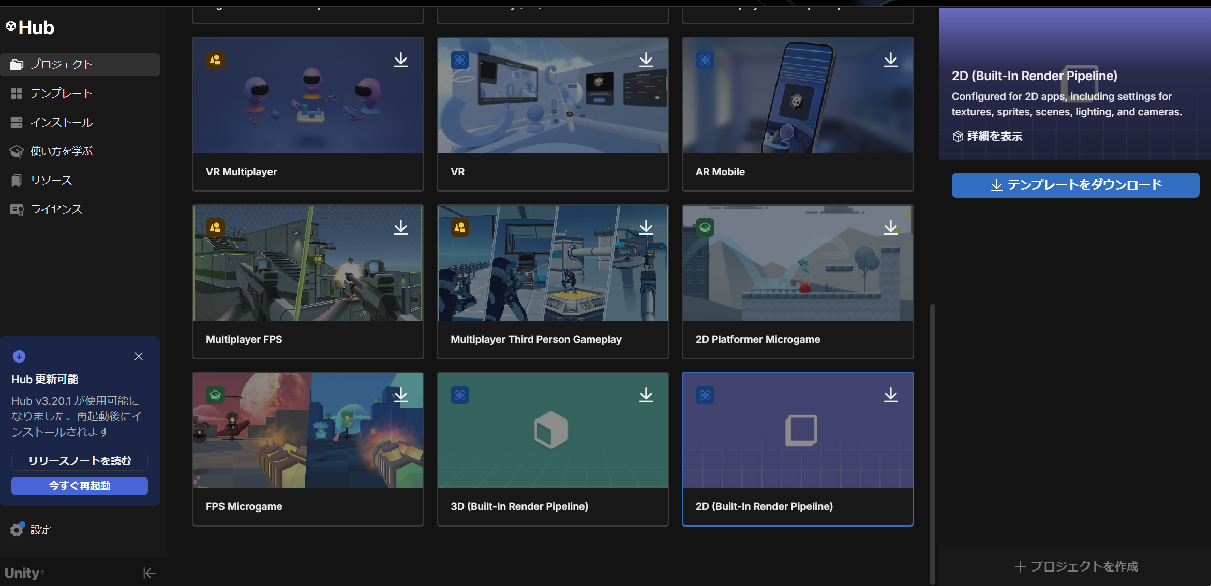
Task: Choose the VR template thumbnail
Action: 553,96
